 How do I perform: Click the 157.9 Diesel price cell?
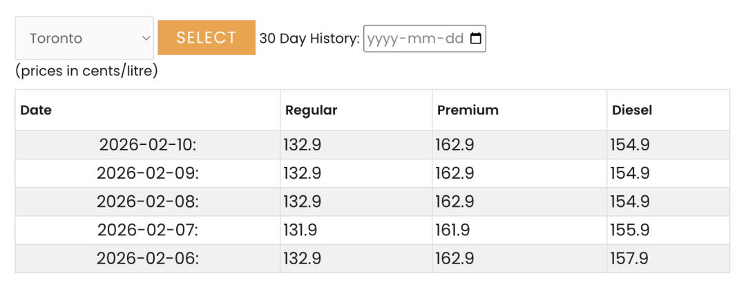(x=629, y=258)
